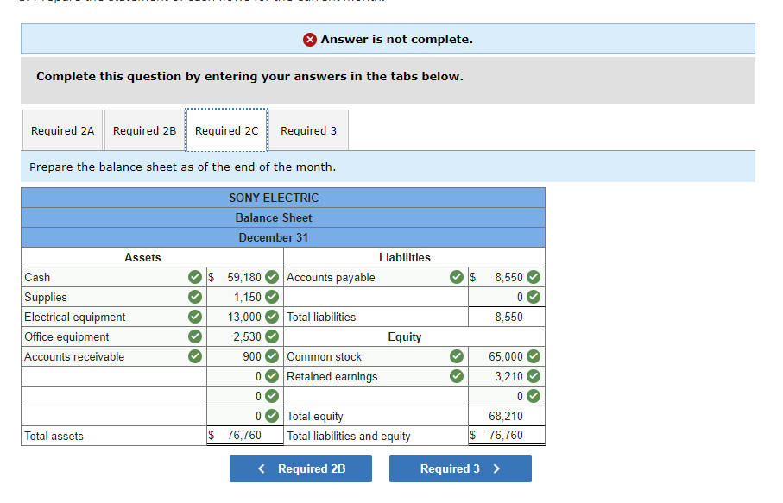Click left chevron on Required 2B button
This screenshot has height=503, width=783.
coord(262,468)
